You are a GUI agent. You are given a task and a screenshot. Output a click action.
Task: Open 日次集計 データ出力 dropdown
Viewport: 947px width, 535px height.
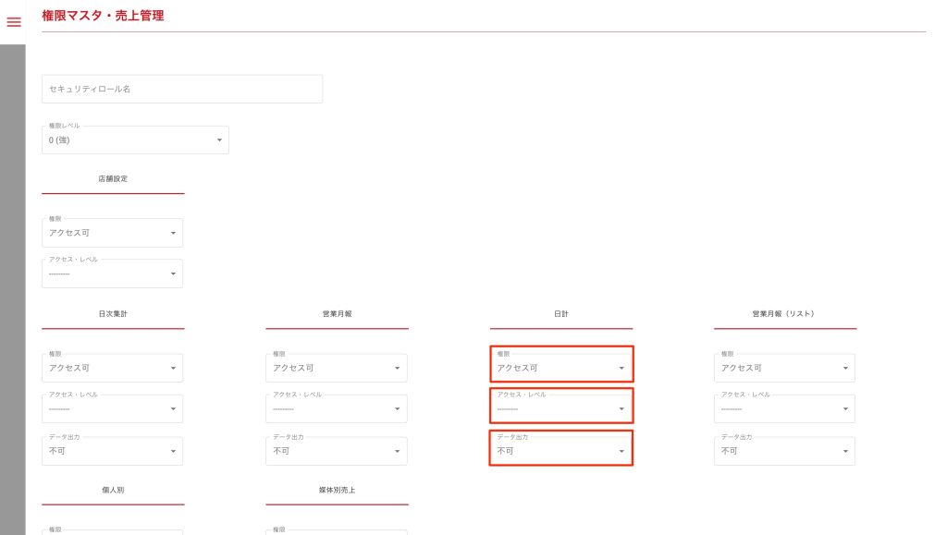pyautogui.click(x=112, y=451)
